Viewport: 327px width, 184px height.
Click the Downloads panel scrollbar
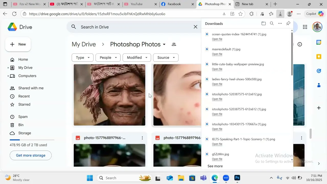[x=292, y=54]
